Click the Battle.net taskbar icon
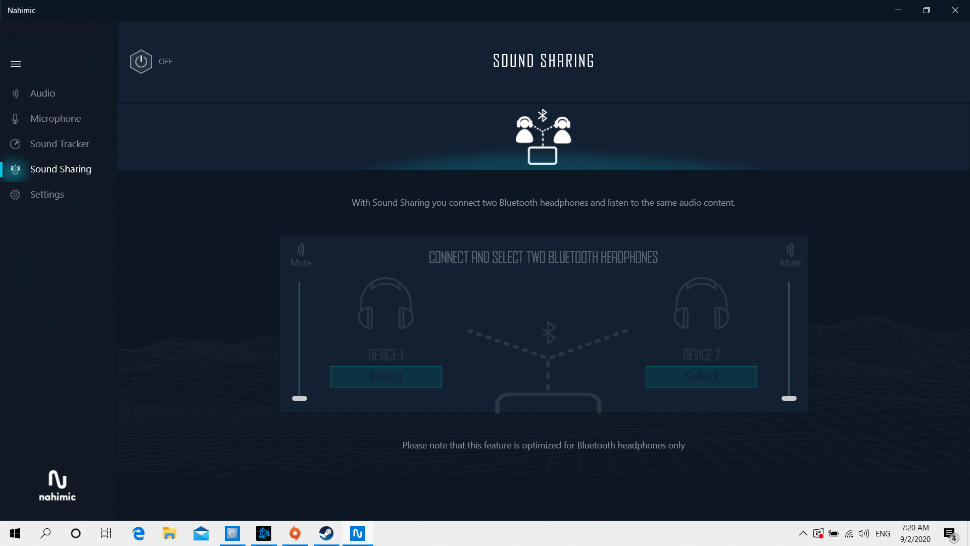This screenshot has height=546, width=970. [264, 533]
